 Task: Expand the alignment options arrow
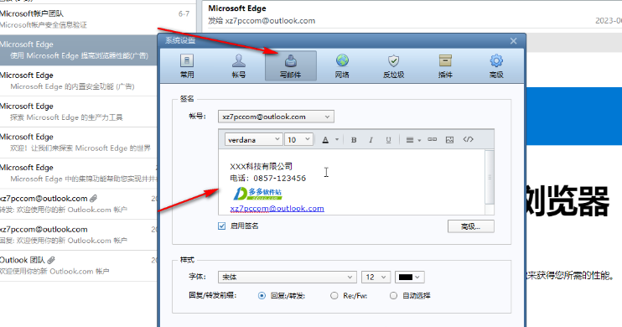419,140
